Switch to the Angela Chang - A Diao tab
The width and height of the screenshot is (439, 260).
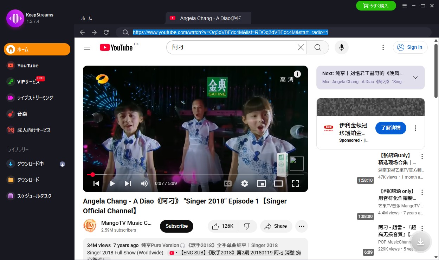coord(208,18)
